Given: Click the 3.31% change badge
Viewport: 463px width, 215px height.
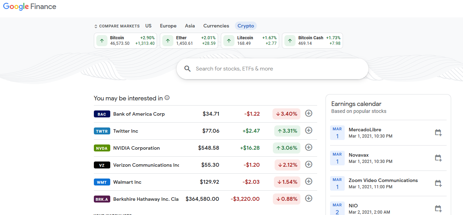Looking at the screenshot, I should click(286, 131).
